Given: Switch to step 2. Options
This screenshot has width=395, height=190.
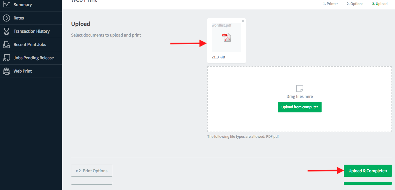Looking at the screenshot, I should click(x=355, y=4).
